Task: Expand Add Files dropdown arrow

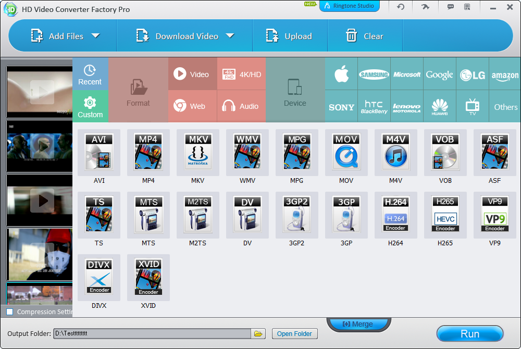Action: tap(96, 35)
